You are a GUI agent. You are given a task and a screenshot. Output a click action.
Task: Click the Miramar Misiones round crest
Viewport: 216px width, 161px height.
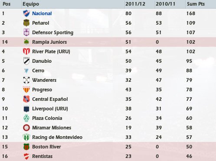point(26,128)
